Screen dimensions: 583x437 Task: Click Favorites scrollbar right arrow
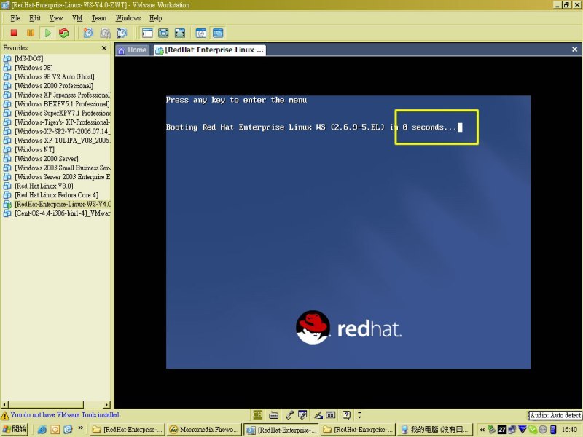point(107,404)
